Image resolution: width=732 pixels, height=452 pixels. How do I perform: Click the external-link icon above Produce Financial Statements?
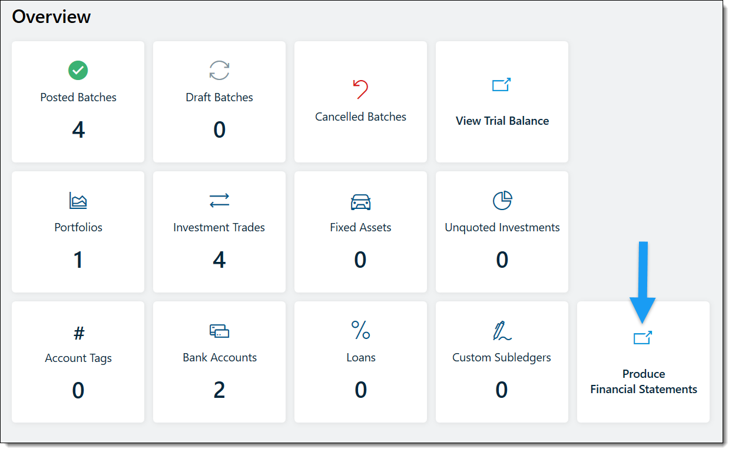643,337
